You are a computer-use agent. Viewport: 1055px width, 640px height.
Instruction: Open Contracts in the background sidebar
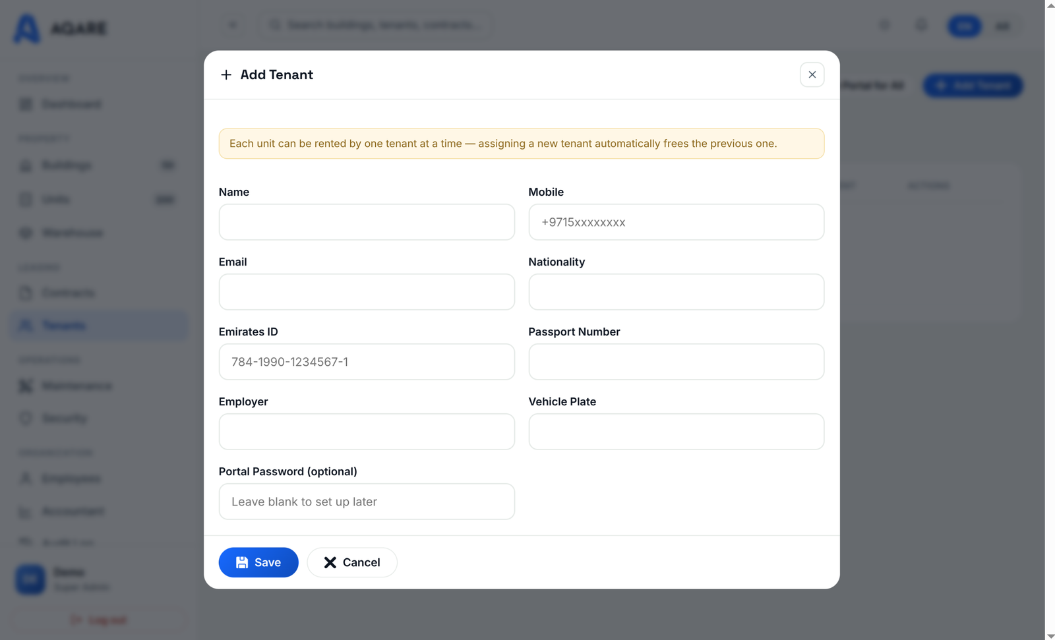(x=99, y=293)
